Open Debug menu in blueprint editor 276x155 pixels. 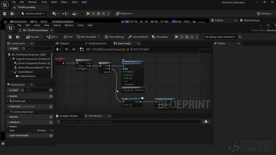tap(57, 25)
